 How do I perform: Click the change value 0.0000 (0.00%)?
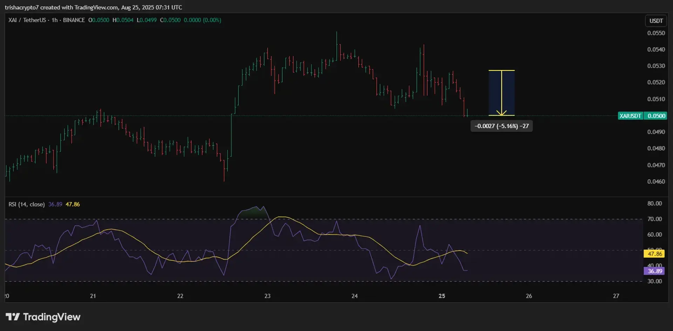203,20
